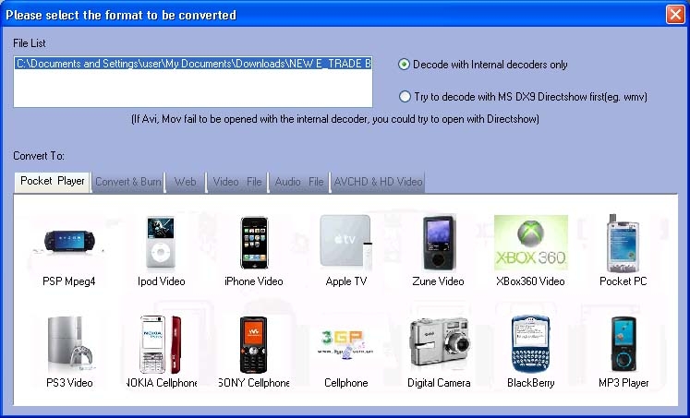Select Try to decode with MS DX9 Directshow first
Image resolution: width=690 pixels, height=418 pixels.
tap(405, 97)
